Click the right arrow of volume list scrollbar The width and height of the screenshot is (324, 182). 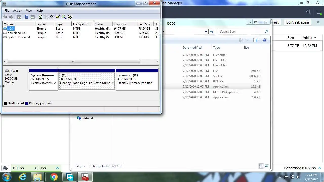tap(157, 61)
